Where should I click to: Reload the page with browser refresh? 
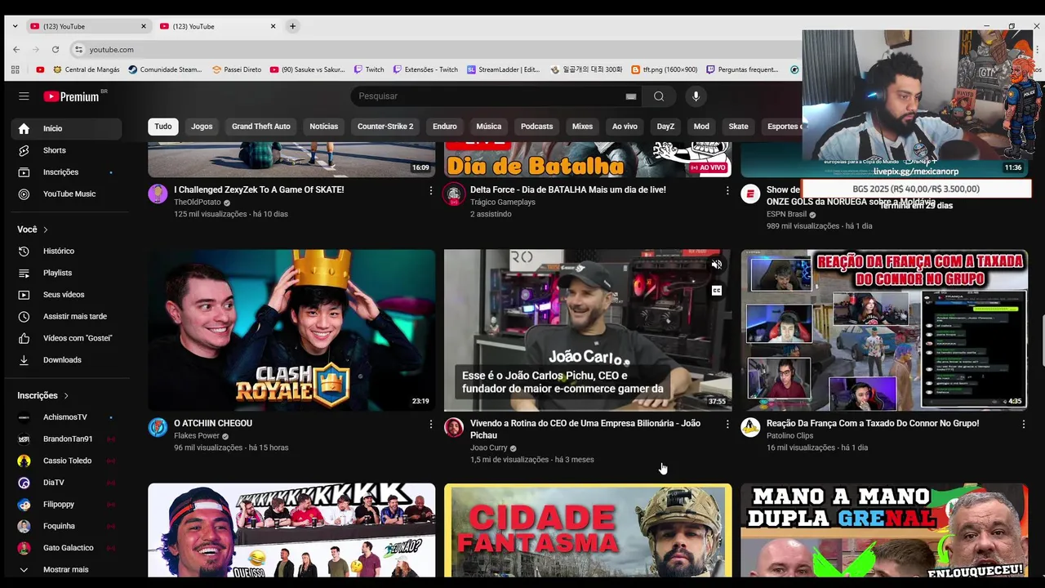tap(56, 50)
